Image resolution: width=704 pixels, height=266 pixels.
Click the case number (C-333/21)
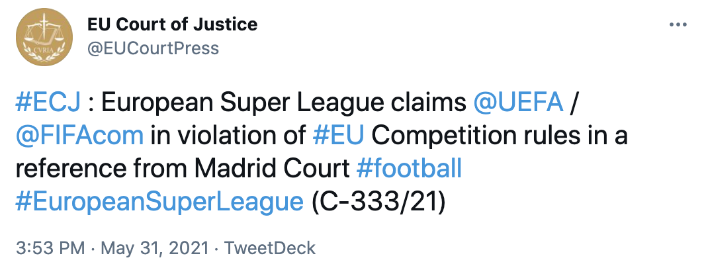[379, 202]
